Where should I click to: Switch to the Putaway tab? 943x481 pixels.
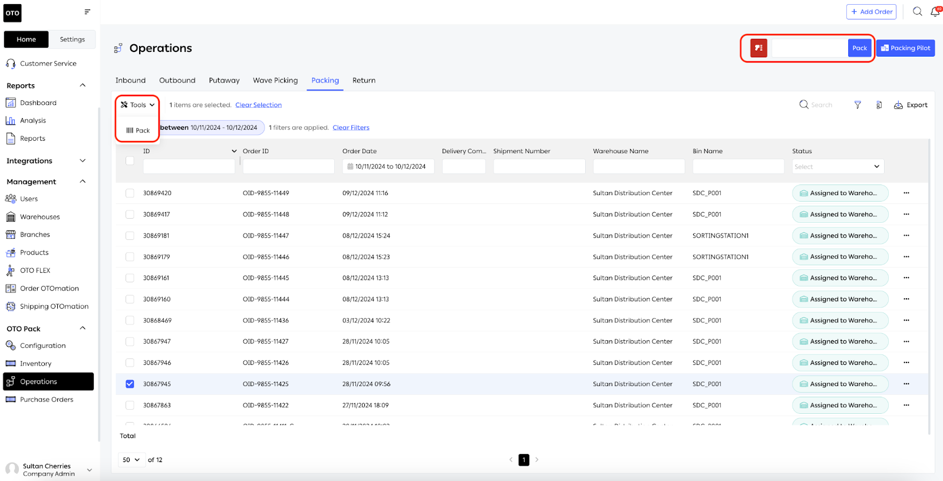point(224,81)
